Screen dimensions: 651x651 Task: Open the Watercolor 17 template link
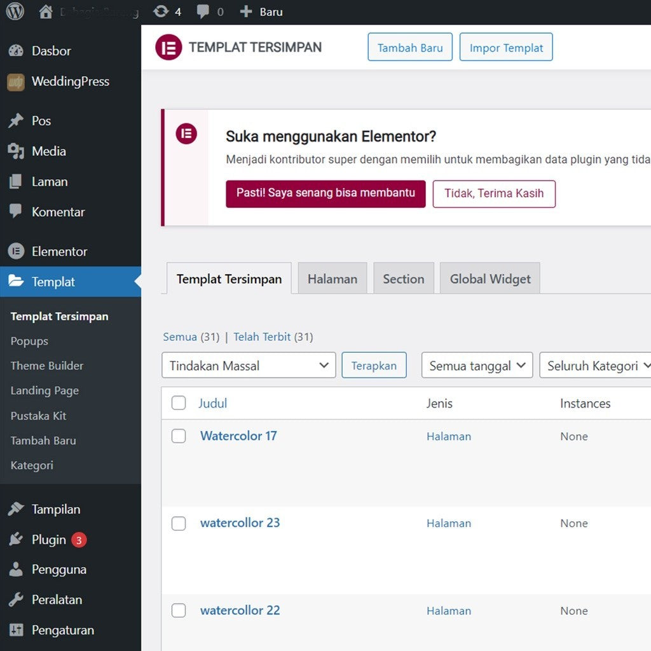[238, 435]
